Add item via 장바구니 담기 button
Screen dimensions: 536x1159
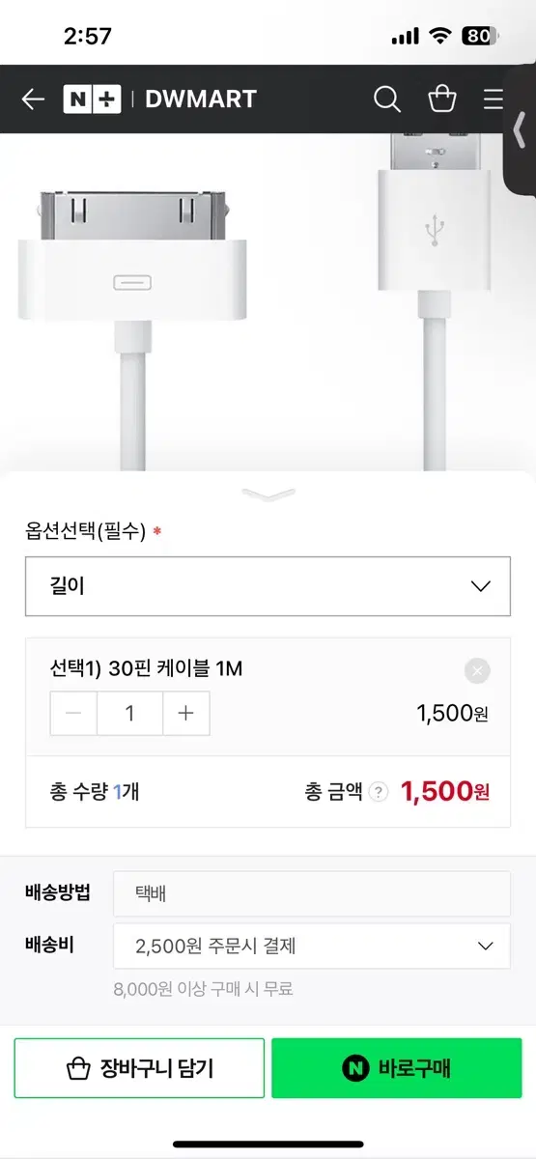point(139,1068)
